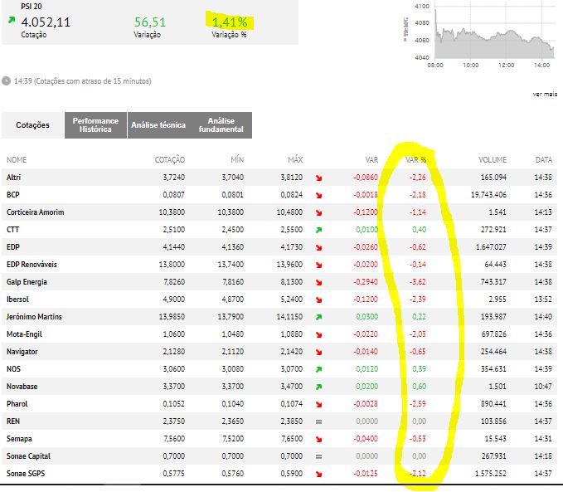
Task: Click the red down arrow in Altri row
Action: tap(318, 178)
